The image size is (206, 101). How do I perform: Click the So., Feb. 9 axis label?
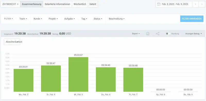pyautogui.click(x=188, y=95)
